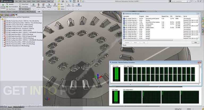Expand the Orientation dropdown arrow

pyautogui.click(x=79, y=9)
